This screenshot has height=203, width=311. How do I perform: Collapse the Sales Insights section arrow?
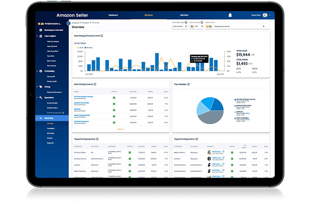[x=37, y=36]
